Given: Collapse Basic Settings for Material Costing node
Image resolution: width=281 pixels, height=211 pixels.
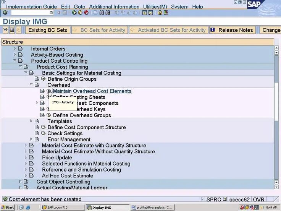Looking at the screenshot, I should (26, 73).
